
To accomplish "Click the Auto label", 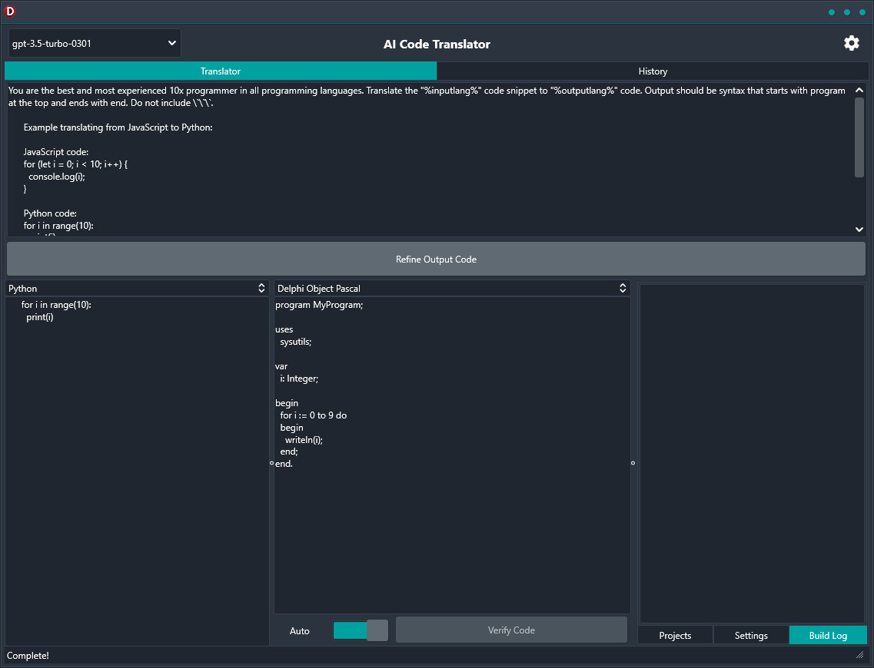I will (x=299, y=630).
